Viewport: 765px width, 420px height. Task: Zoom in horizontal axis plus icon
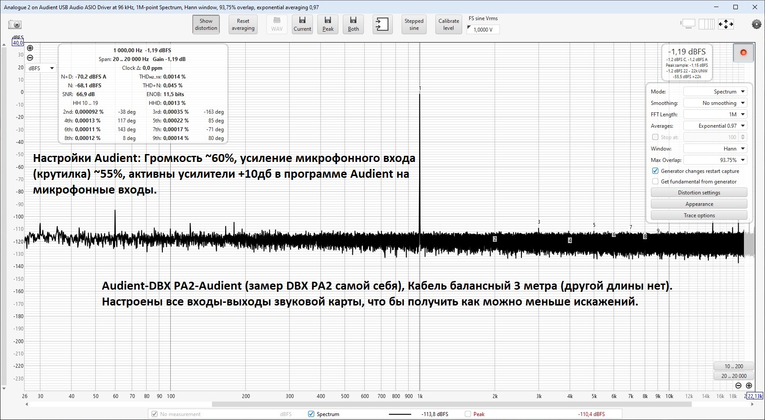(749, 386)
